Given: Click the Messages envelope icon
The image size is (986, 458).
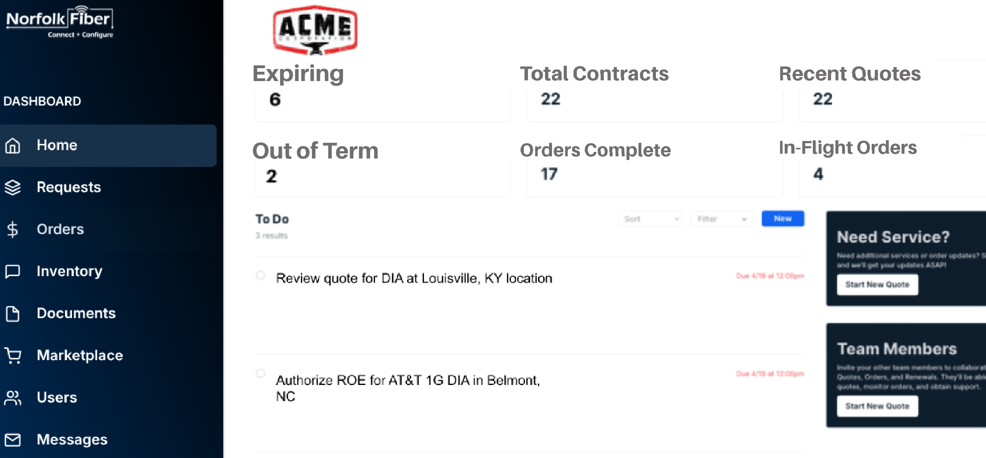Looking at the screenshot, I should (x=13, y=440).
